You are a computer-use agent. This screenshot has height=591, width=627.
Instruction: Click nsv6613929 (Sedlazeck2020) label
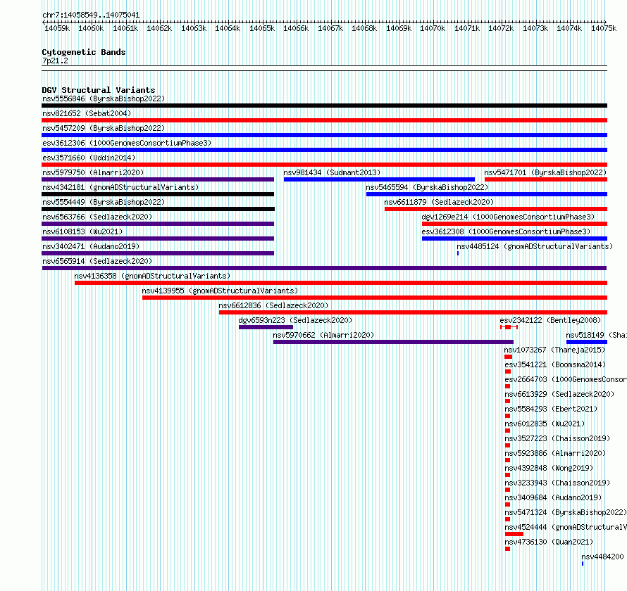[559, 394]
